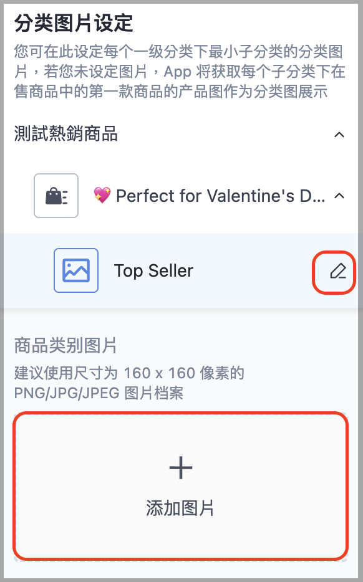Click empty space left of the shopping bag icon
Viewport: 363px width, 582px height.
pos(19,196)
